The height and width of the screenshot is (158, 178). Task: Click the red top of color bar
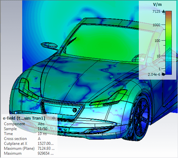168,13
